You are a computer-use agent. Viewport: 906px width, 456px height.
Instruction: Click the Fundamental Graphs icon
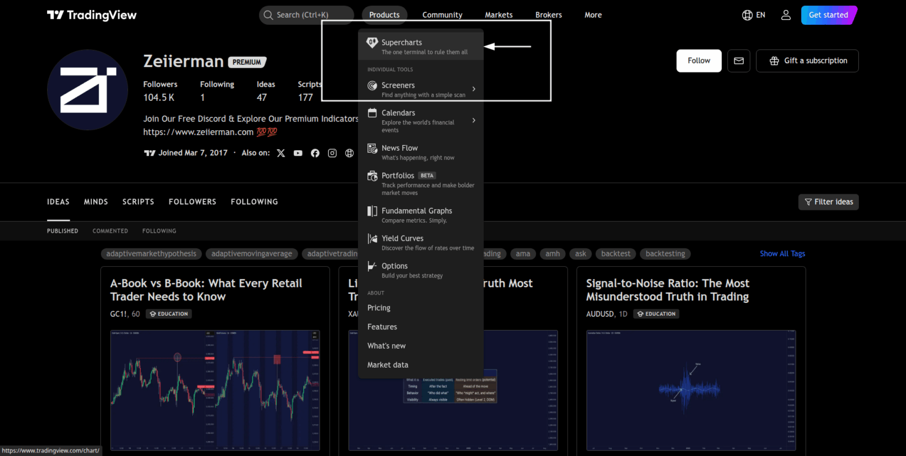[372, 211]
